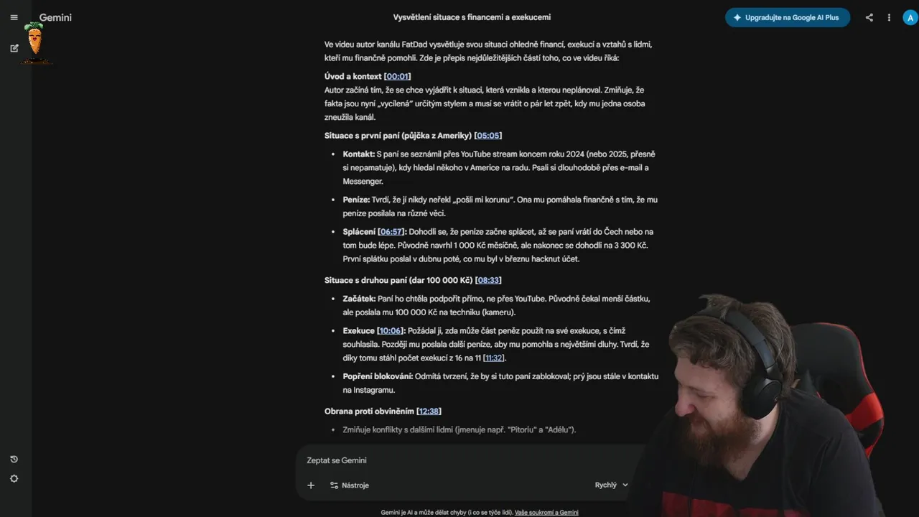Open timestamp link 10:06
The image size is (919, 517).
point(391,331)
